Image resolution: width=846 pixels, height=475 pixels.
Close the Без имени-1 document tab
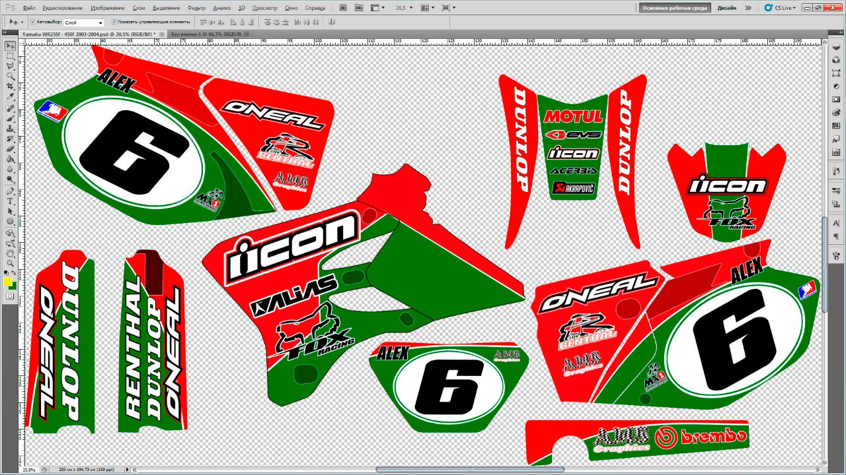247,33
